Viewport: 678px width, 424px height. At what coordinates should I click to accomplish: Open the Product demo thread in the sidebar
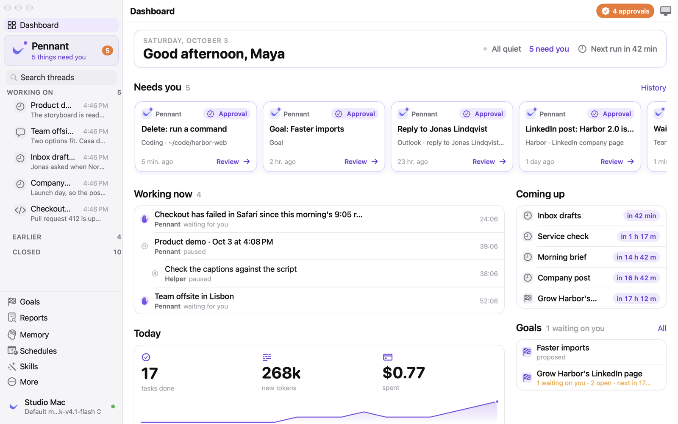[61, 110]
